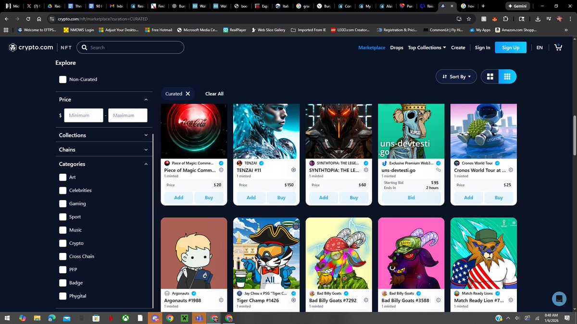This screenshot has height=324, width=577.
Task: Open Netflix from the taskbar
Action: [x=110, y=318]
